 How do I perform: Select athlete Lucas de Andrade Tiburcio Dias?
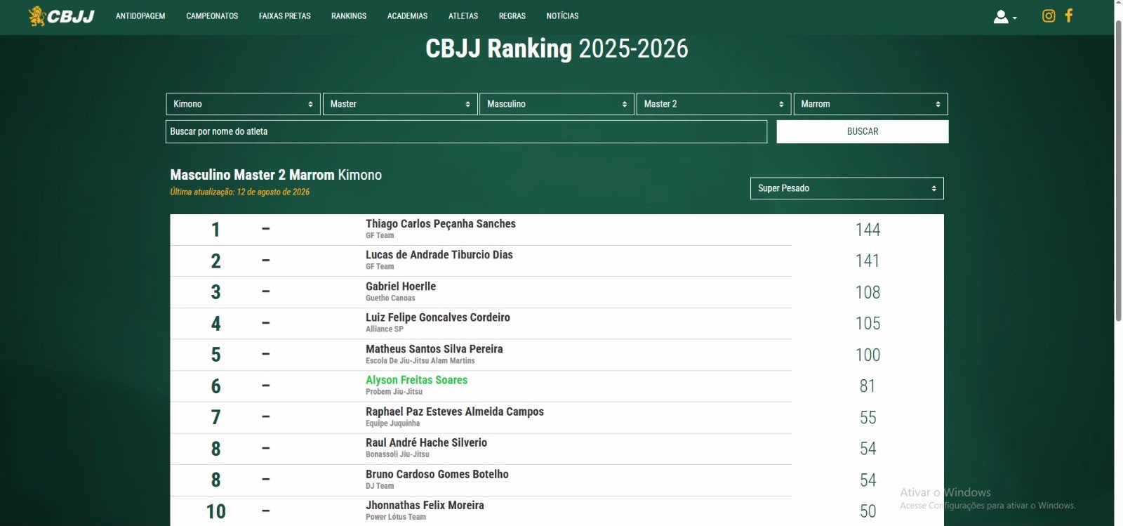[x=439, y=255]
